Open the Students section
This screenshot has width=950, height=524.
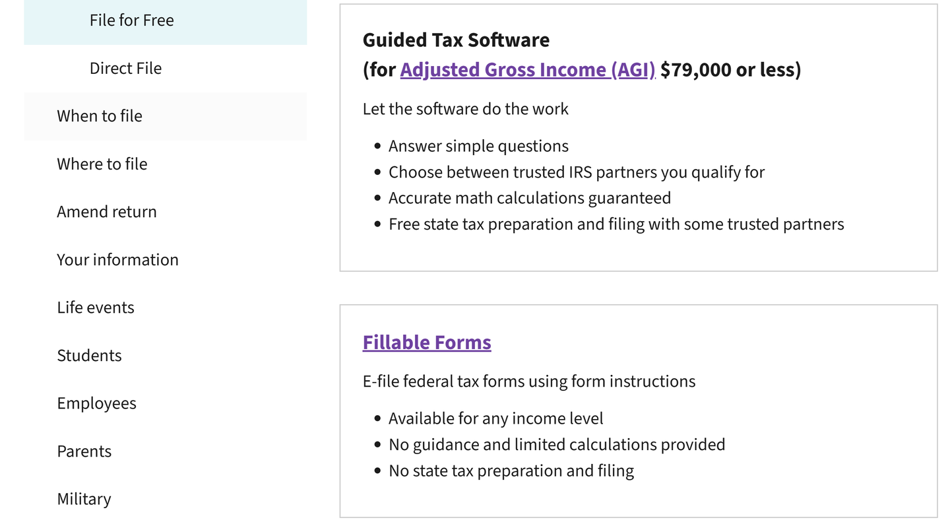[165, 356]
